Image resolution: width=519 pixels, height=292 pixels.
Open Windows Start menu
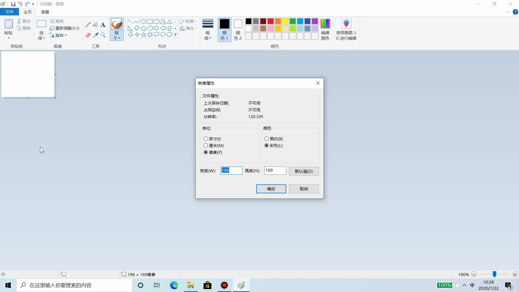8,285
